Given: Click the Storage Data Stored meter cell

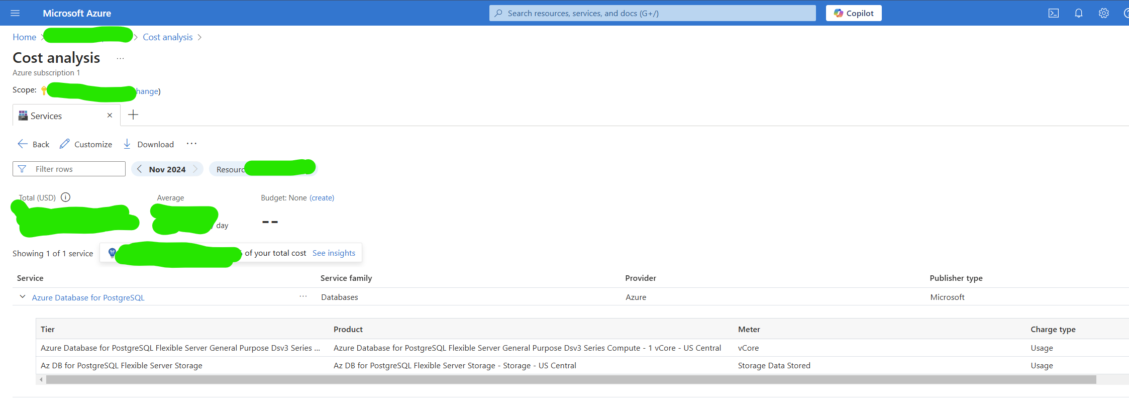Looking at the screenshot, I should pyautogui.click(x=774, y=366).
